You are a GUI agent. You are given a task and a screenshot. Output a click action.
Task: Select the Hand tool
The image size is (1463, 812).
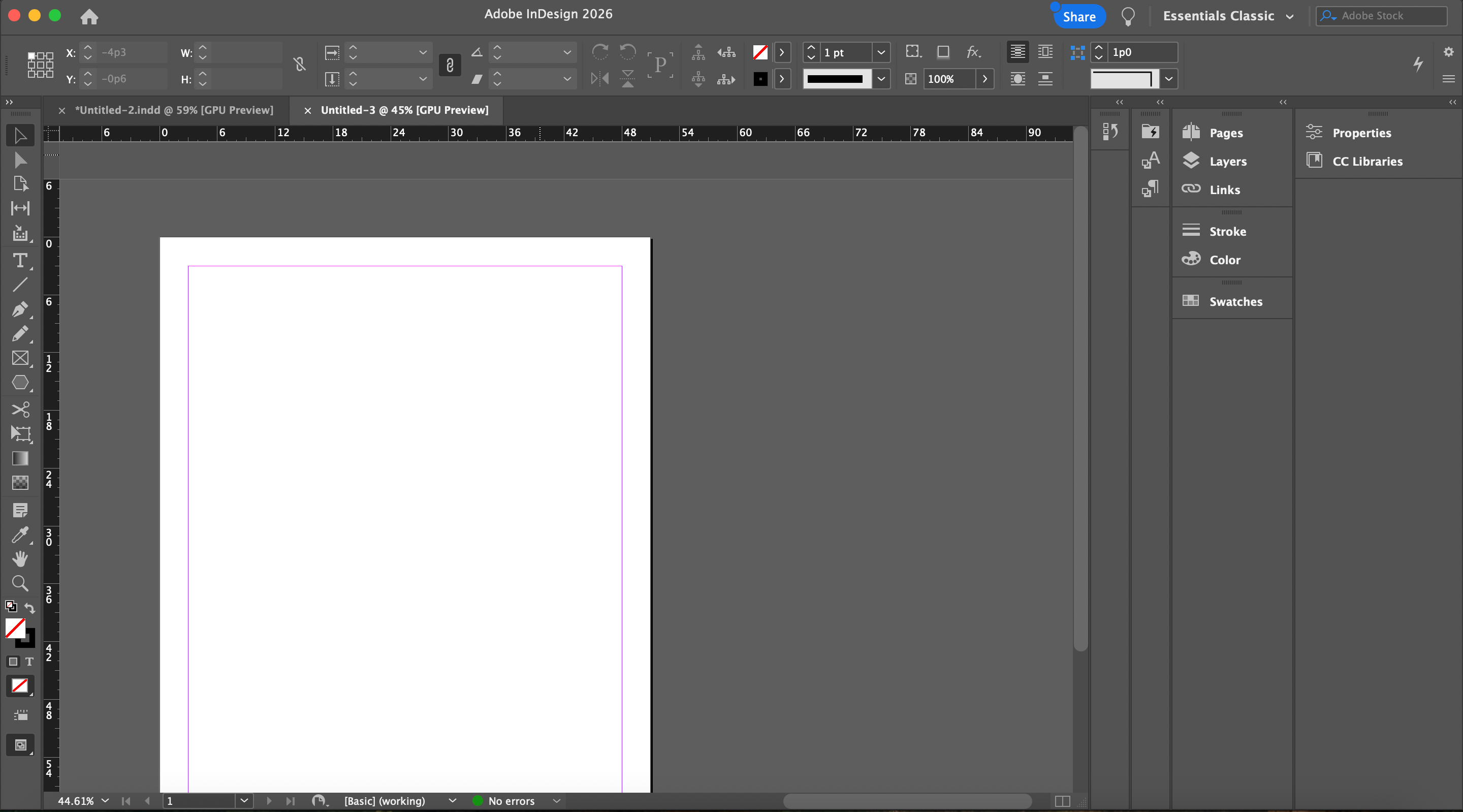coord(20,559)
